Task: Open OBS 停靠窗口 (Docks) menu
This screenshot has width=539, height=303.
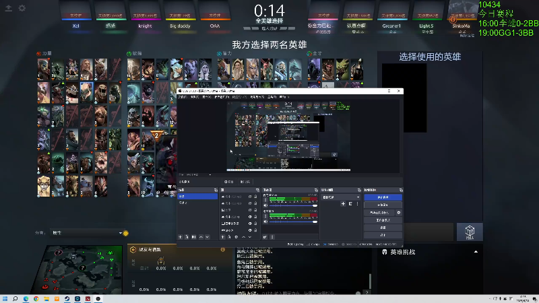Action: click(x=222, y=97)
